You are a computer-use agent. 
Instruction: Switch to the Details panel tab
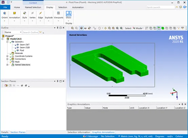(x=5, y=132)
